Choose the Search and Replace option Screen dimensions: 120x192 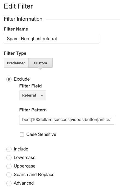pyautogui.click(x=9, y=175)
